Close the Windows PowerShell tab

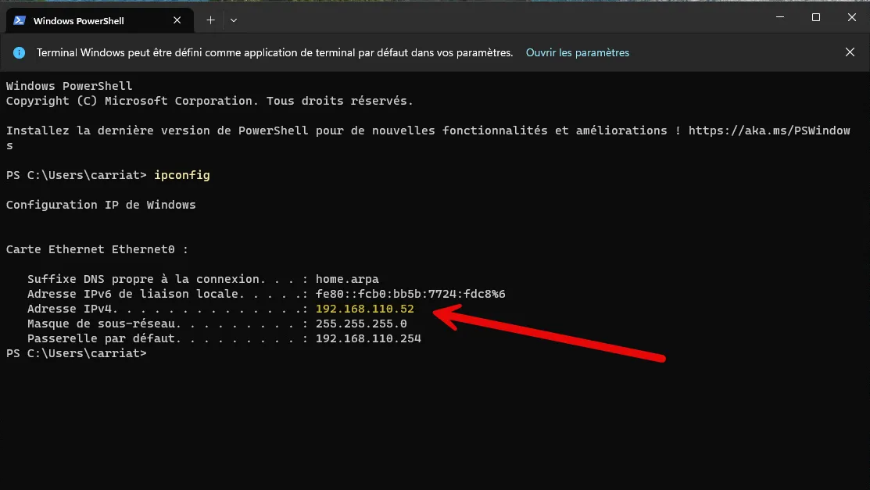coord(178,20)
